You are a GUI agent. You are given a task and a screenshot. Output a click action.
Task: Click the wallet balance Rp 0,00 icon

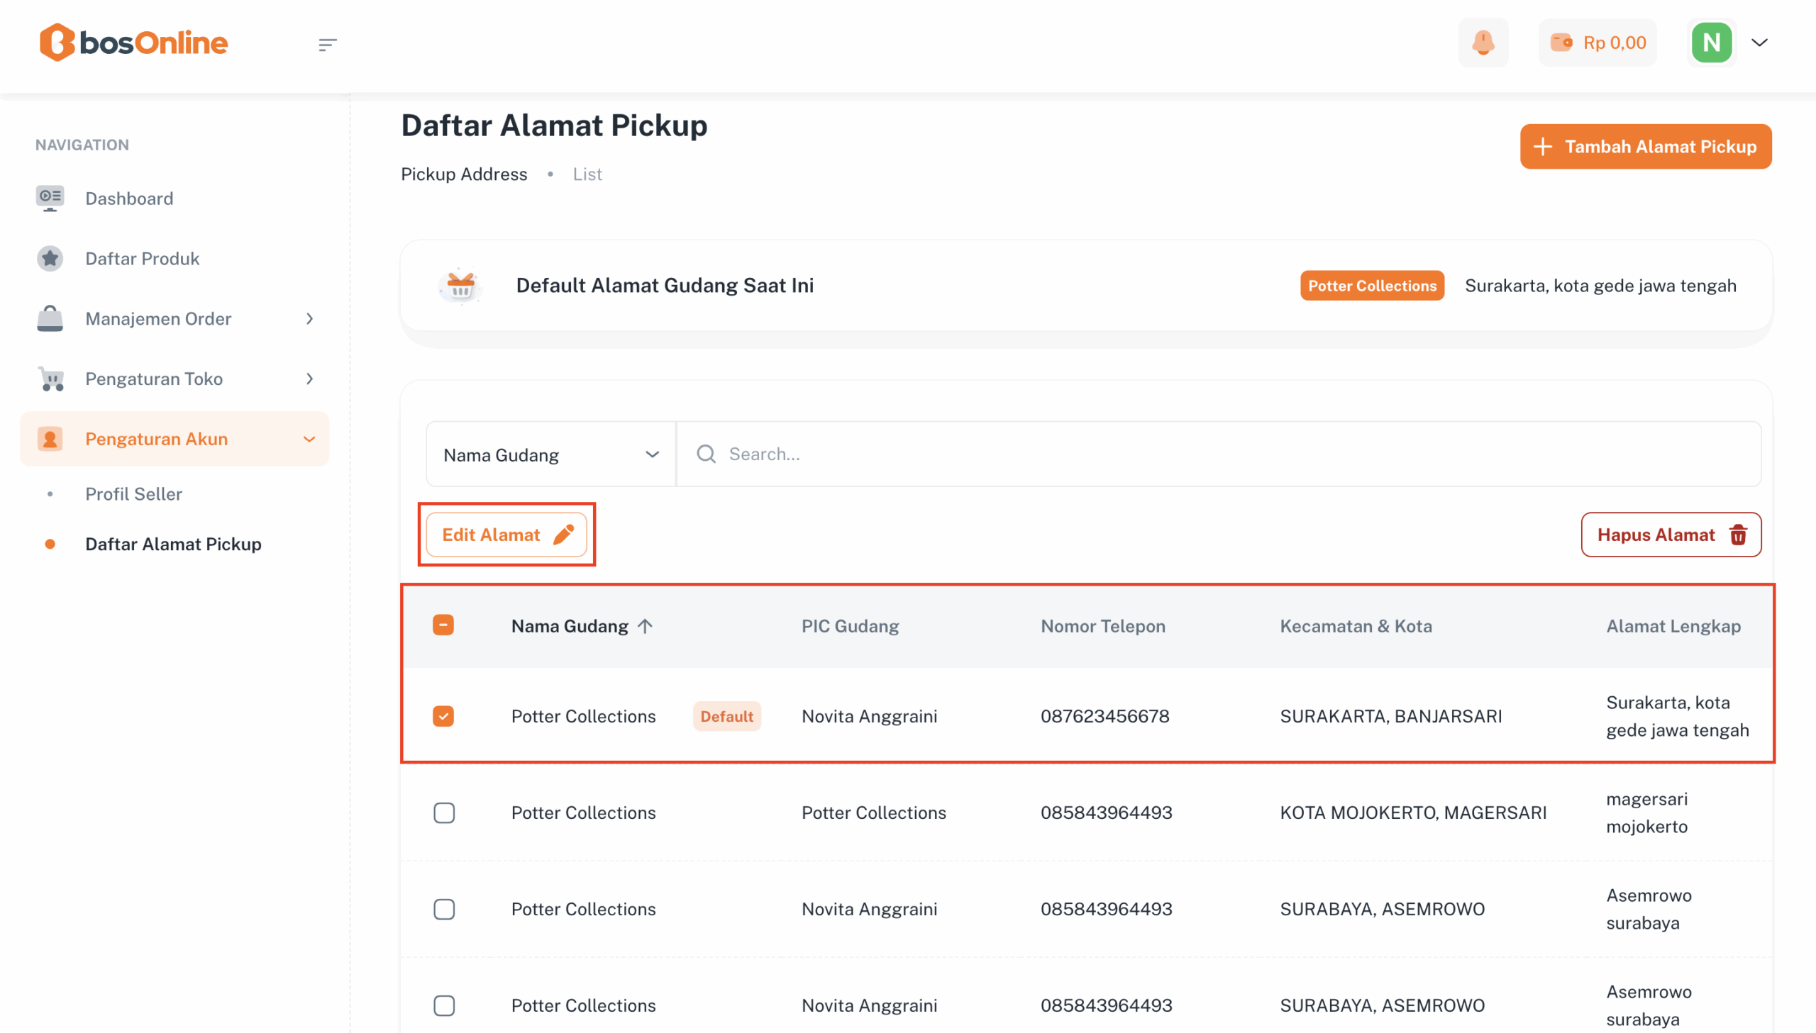tap(1561, 43)
